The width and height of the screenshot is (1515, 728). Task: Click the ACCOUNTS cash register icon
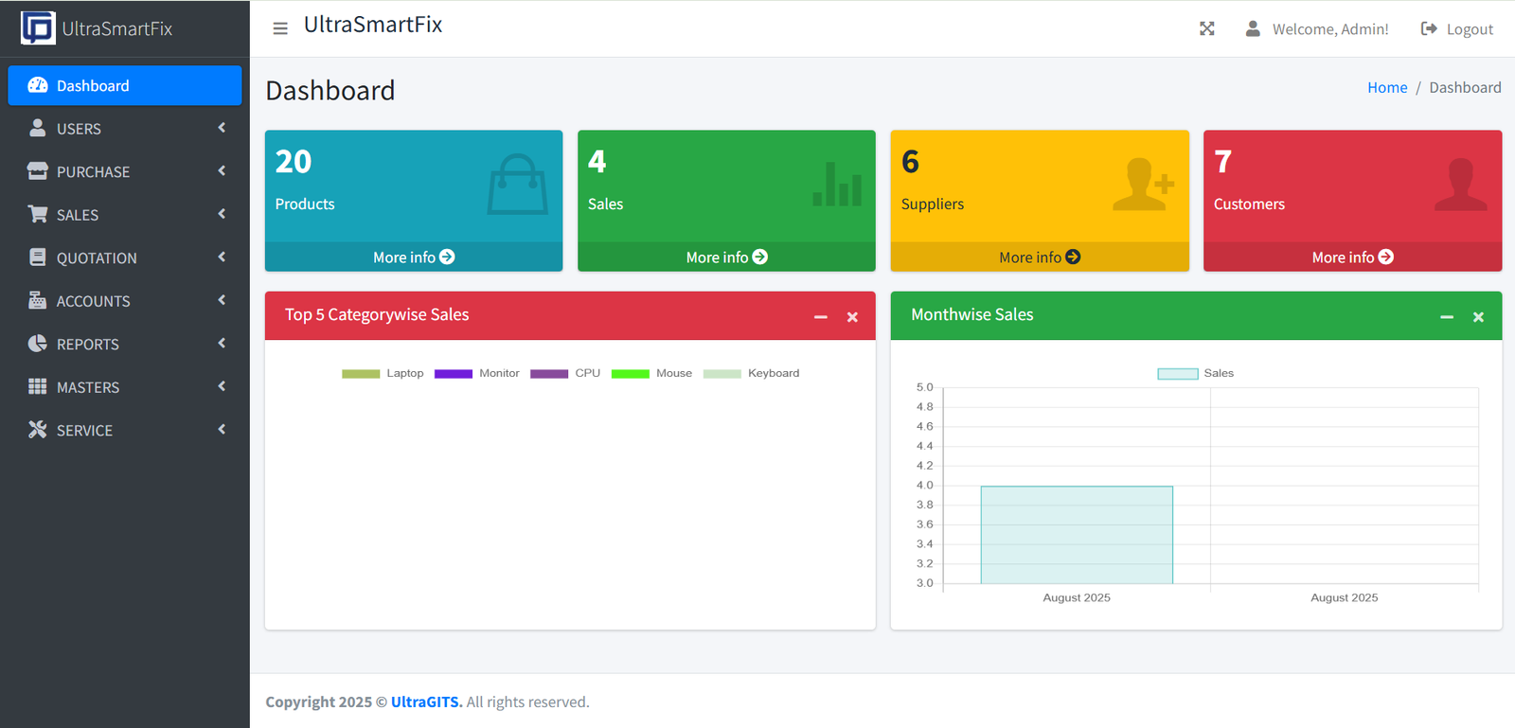pyautogui.click(x=38, y=300)
